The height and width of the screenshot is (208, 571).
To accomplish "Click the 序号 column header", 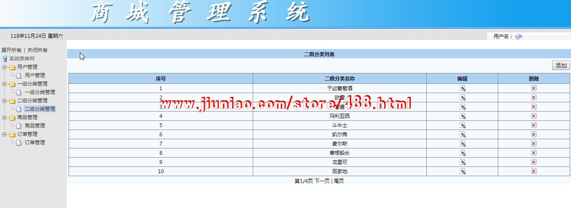I will click(x=161, y=78).
